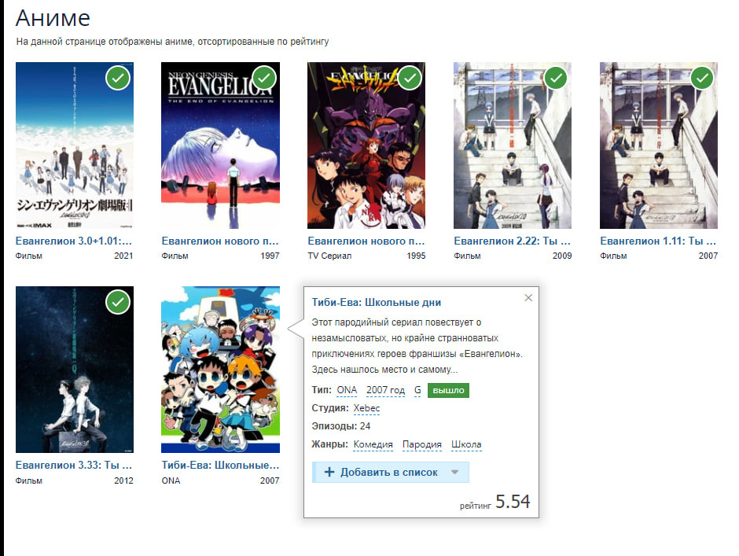Open the Xebec studio link

[366, 408]
